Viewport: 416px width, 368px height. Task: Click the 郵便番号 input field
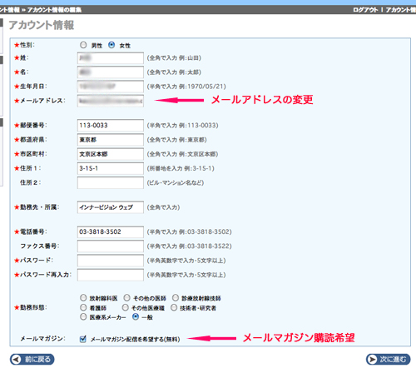[111, 126]
